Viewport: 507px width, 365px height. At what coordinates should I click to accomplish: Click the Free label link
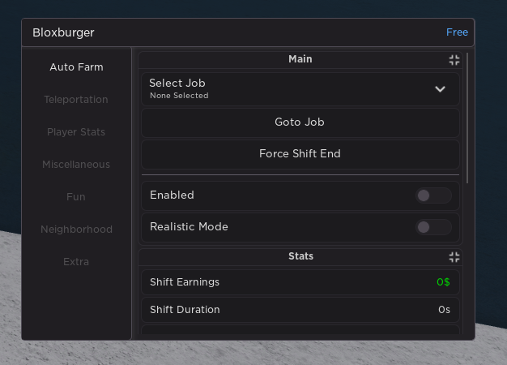tap(457, 32)
